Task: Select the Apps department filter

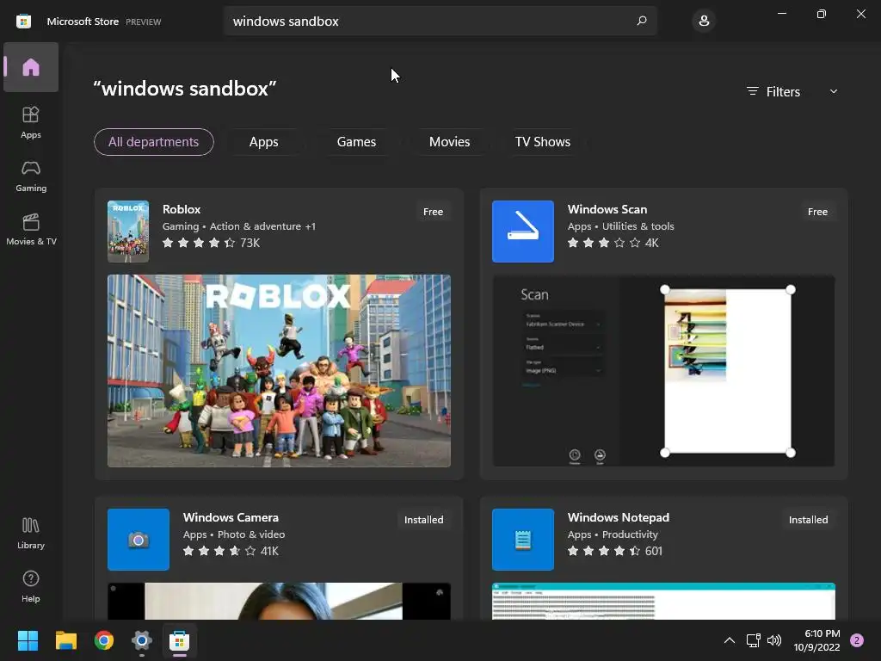Action: 263,142
